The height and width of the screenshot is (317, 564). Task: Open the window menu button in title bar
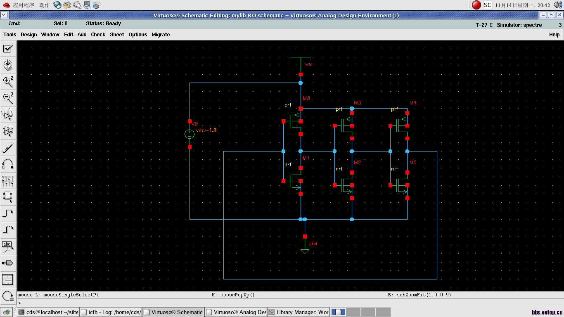coord(4,15)
